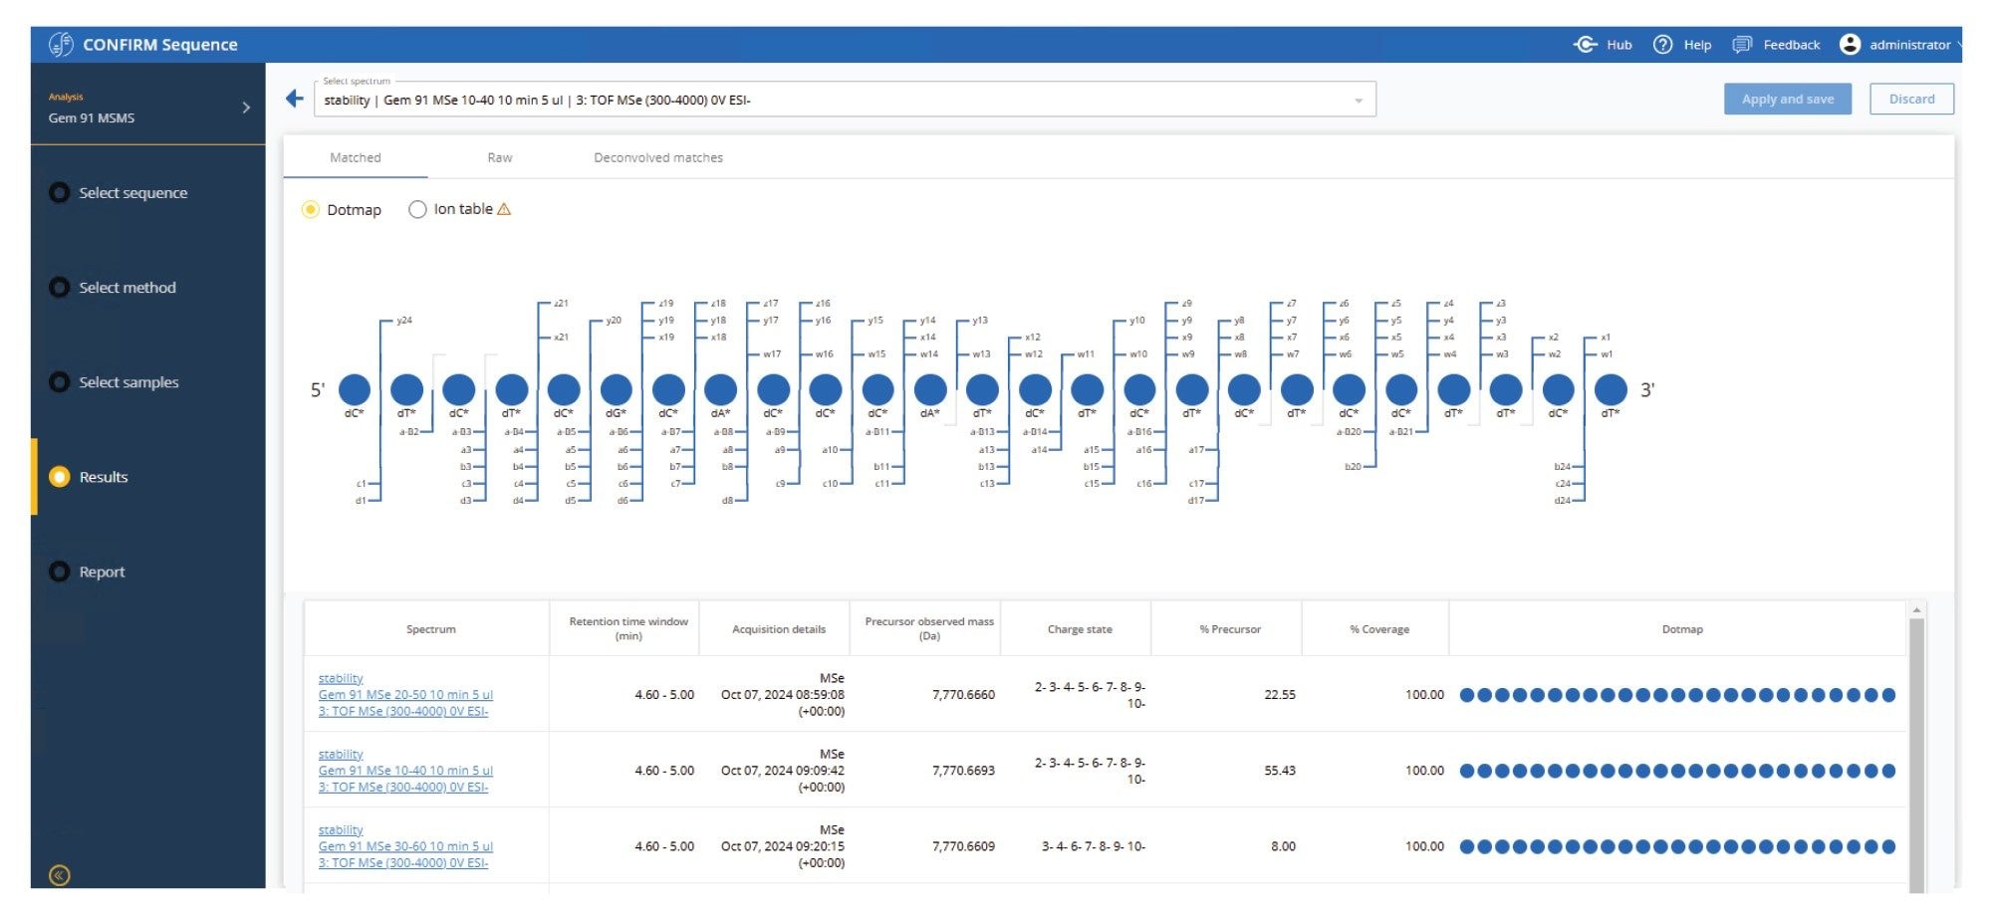Open Gem 91 MSe 10-40 spectrum link
The width and height of the screenshot is (1992, 919).
[x=405, y=771]
